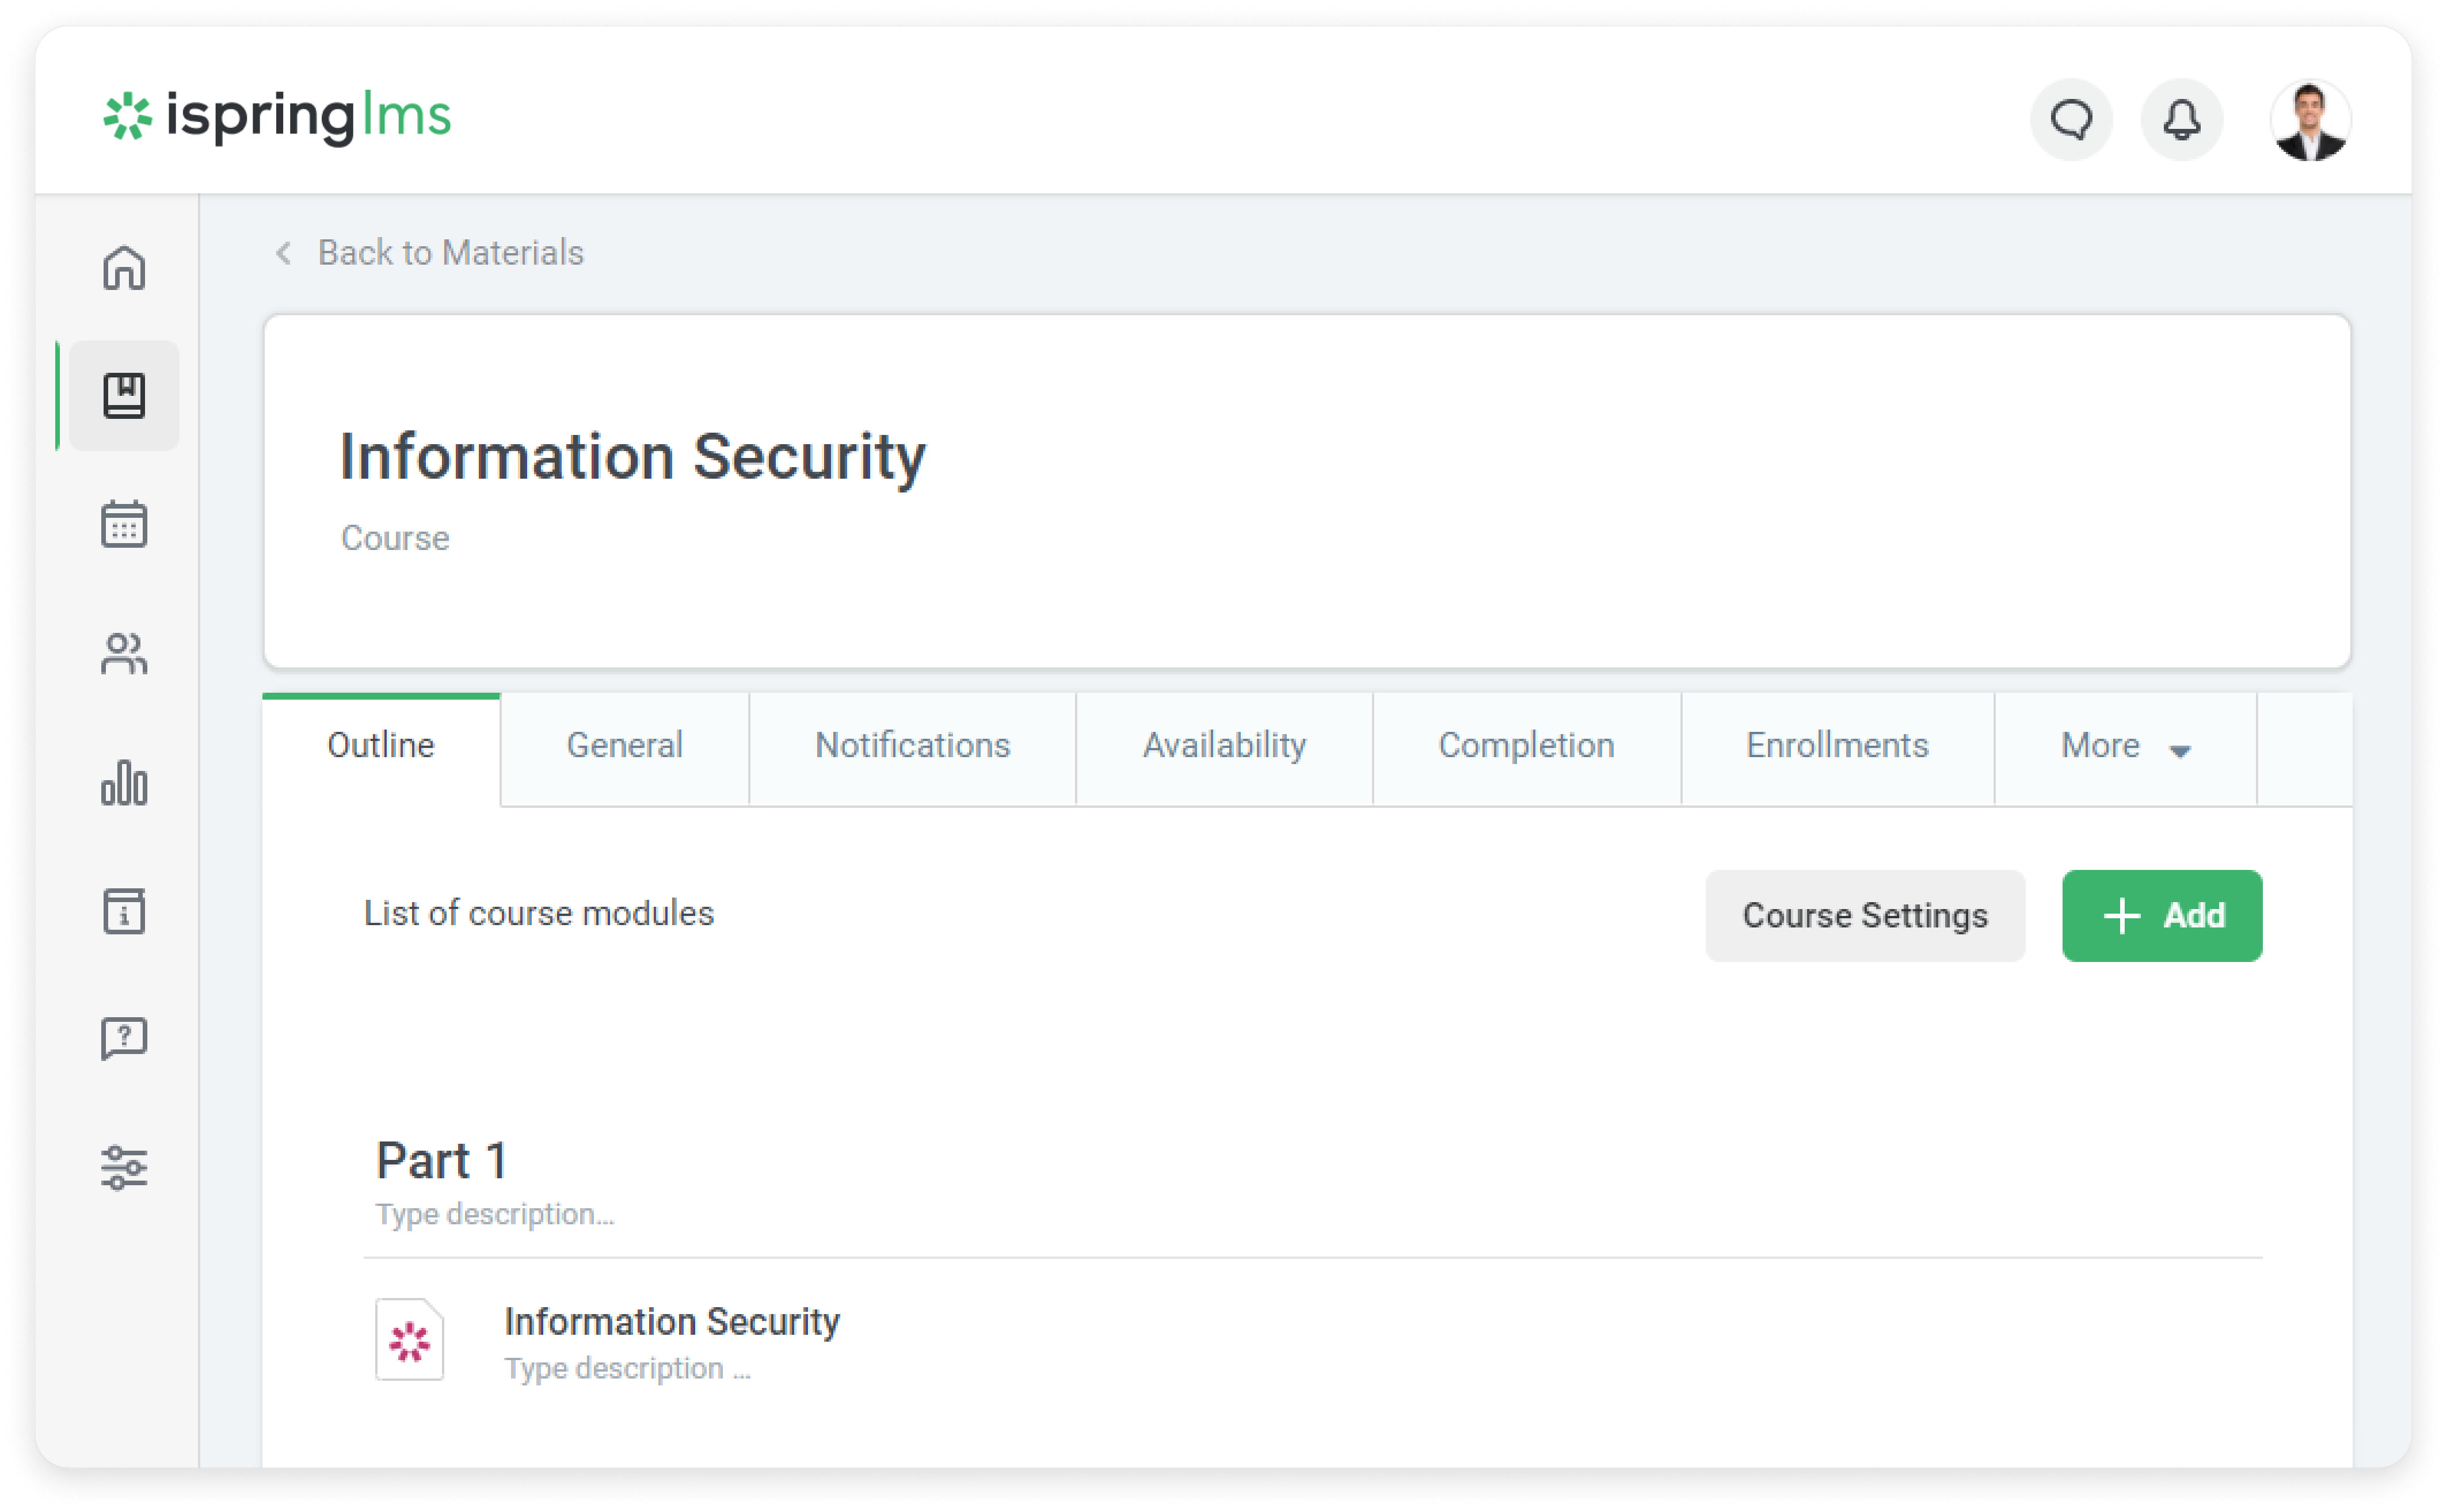2447x1512 pixels.
Task: Open the information page sidebar icon
Action: [124, 911]
